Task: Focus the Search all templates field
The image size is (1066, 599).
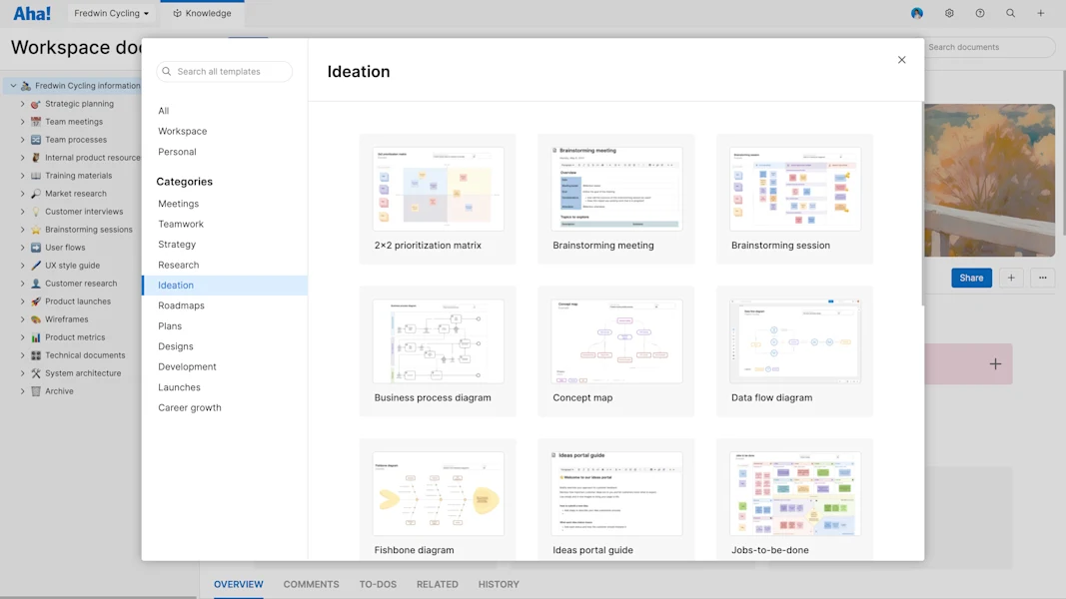Action: [x=225, y=71]
